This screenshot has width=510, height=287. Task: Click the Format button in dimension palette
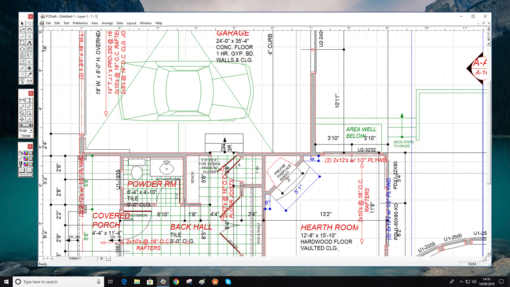pos(26,136)
